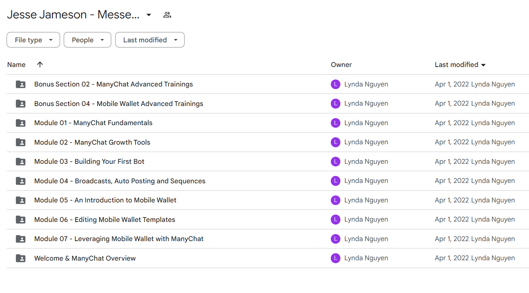529x293 pixels.
Task: Click folder icon for Module 04
Action: (x=21, y=181)
